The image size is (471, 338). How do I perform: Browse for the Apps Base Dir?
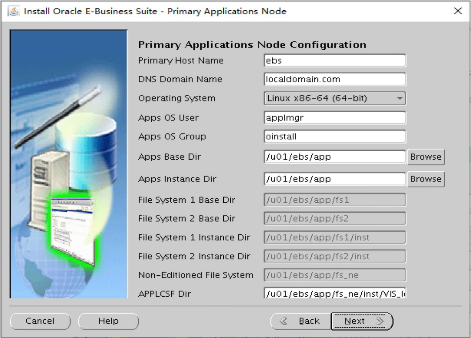(426, 157)
